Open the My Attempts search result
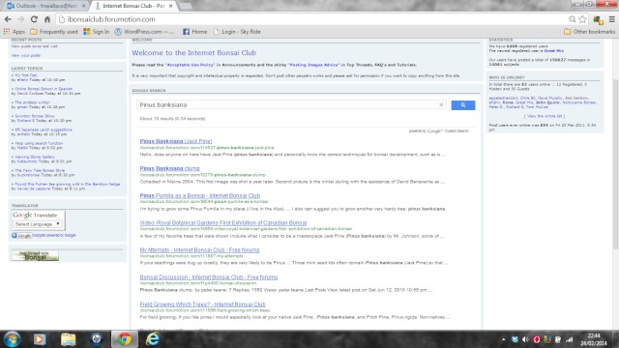 coord(199,250)
